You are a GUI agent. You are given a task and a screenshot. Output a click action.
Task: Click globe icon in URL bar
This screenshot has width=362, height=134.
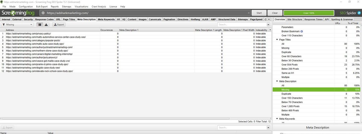pos(43,13)
